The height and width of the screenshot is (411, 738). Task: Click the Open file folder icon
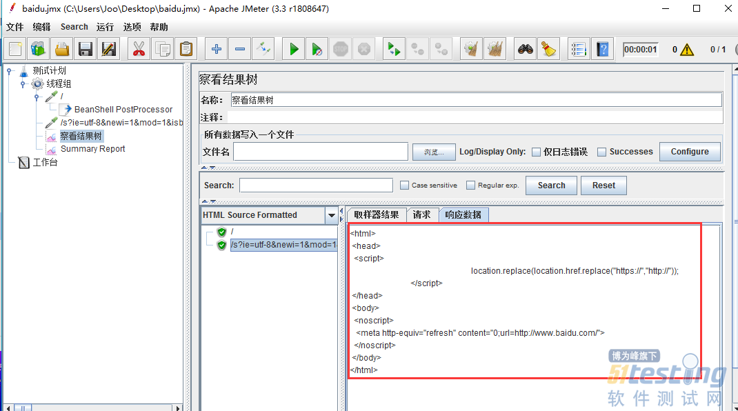tap(62, 49)
